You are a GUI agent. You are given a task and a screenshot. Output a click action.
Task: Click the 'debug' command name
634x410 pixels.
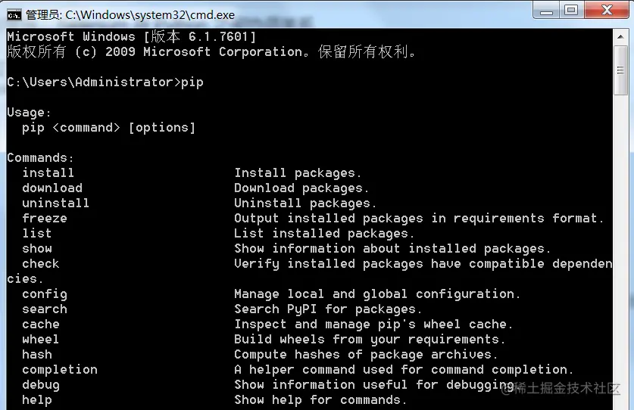(40, 385)
